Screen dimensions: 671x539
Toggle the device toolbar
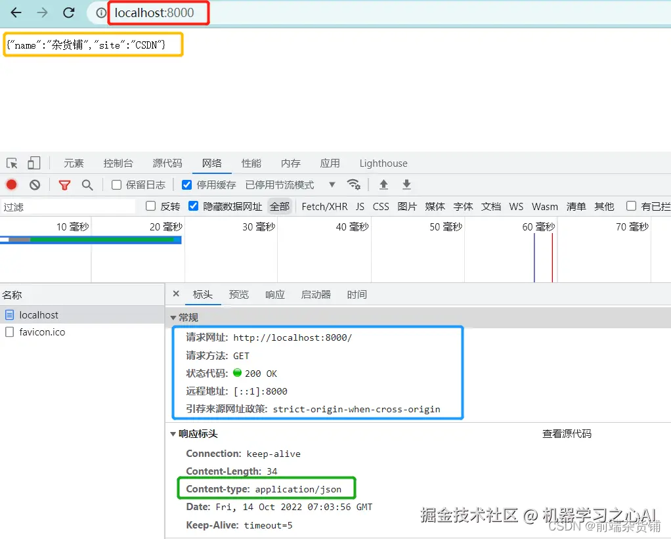33,163
